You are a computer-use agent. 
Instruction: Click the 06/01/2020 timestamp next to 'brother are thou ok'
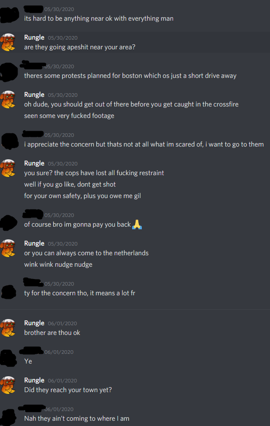point(62,323)
